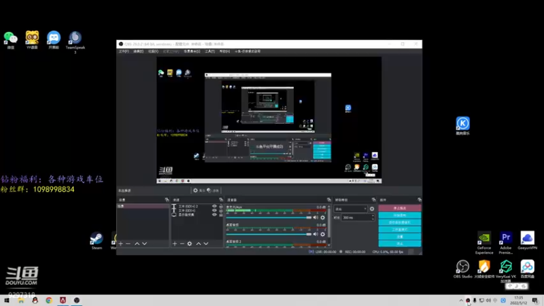Screen dimensions: 544x306
Task: Toggle lock on the second text (GDI+) source
Action: pos(220,210)
